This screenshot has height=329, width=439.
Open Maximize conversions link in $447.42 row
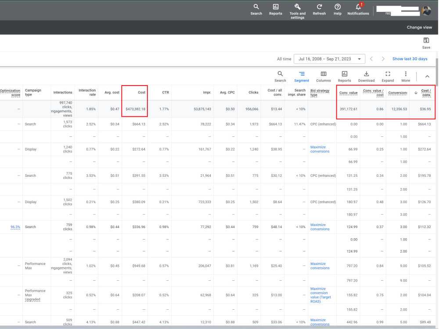[320, 322]
